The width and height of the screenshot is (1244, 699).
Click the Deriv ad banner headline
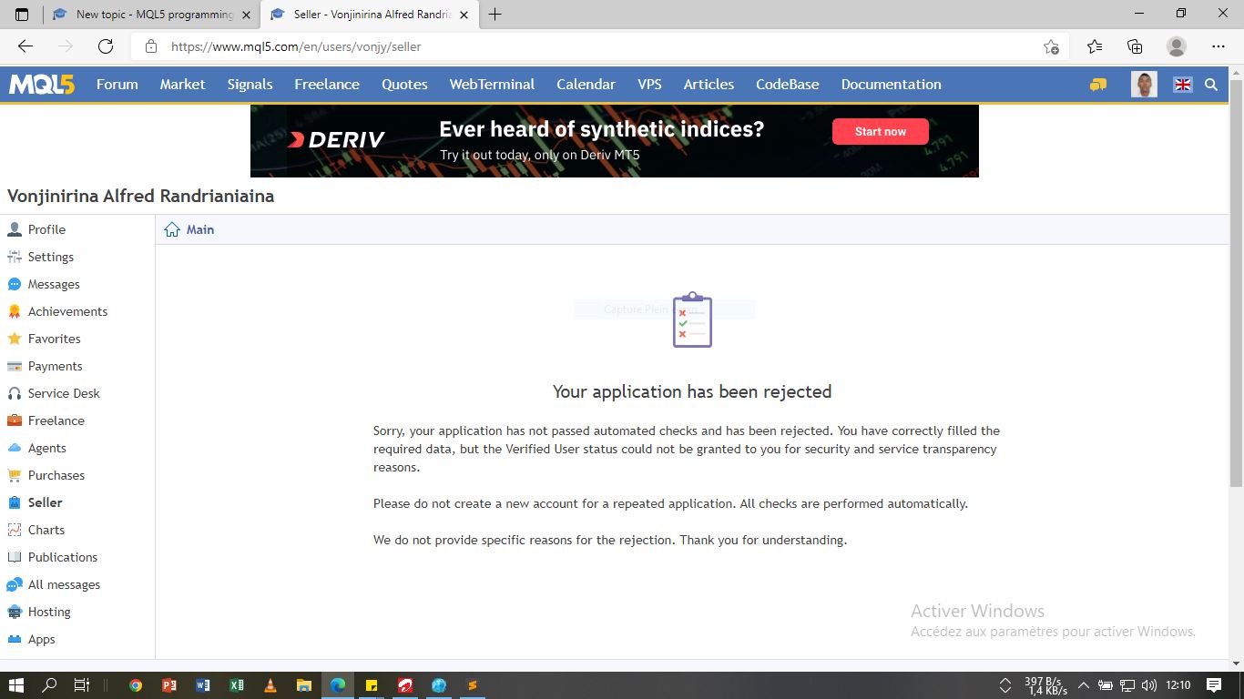[x=602, y=129]
